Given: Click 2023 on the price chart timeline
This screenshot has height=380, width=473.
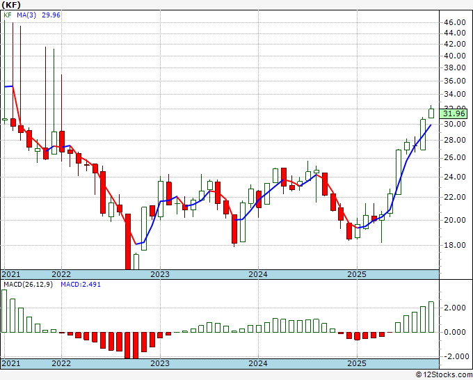Looking at the screenshot, I should (160, 274).
